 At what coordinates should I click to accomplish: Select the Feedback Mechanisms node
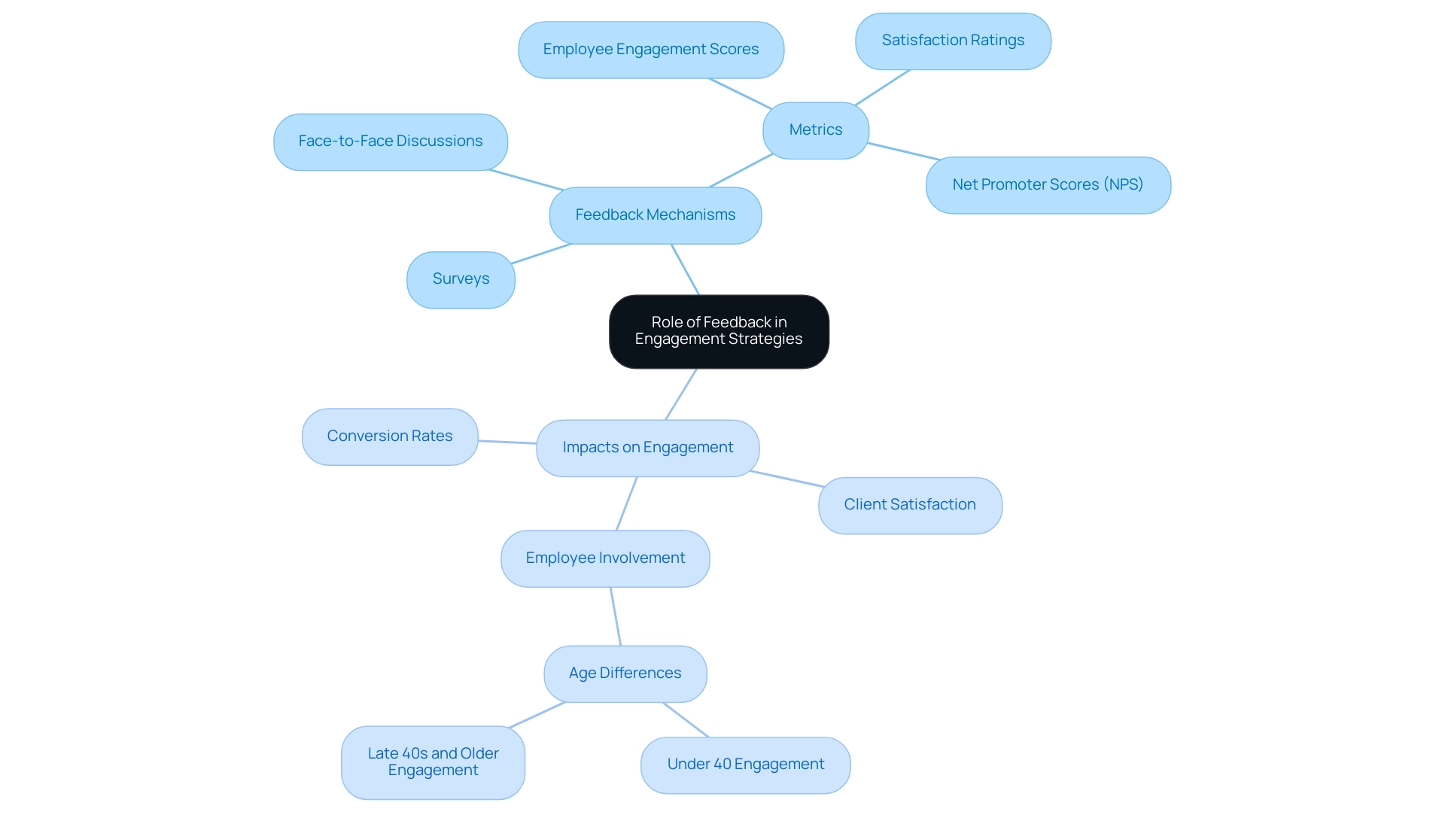(x=655, y=214)
